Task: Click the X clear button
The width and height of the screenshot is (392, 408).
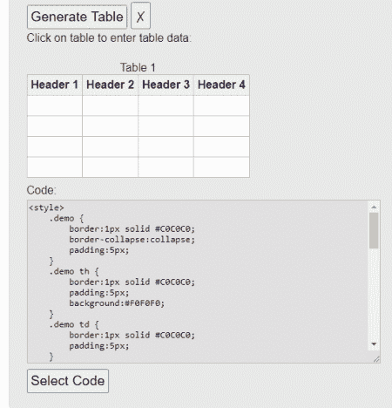Action: coord(140,16)
